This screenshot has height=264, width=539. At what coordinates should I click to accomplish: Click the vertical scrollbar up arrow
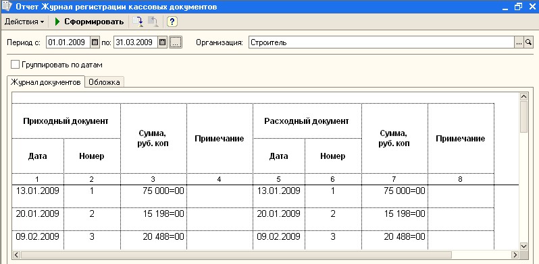[523, 97]
